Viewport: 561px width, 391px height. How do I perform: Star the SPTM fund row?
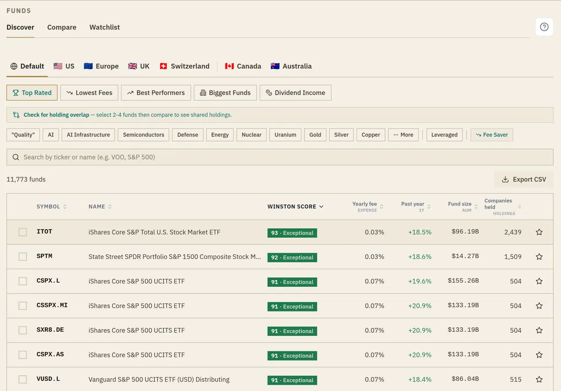coord(539,256)
